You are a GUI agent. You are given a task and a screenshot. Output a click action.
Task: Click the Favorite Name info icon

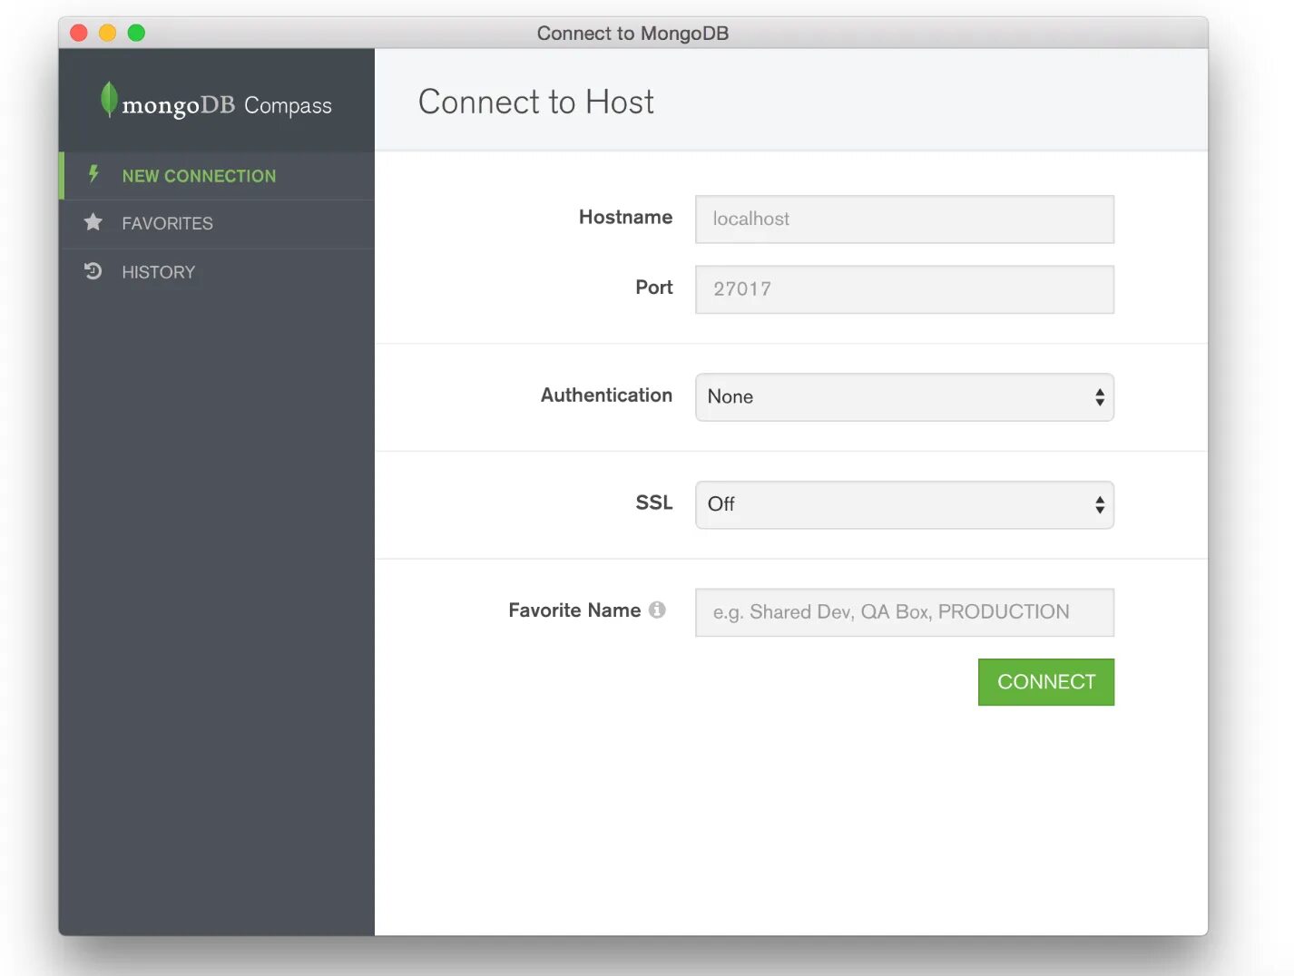(x=657, y=610)
